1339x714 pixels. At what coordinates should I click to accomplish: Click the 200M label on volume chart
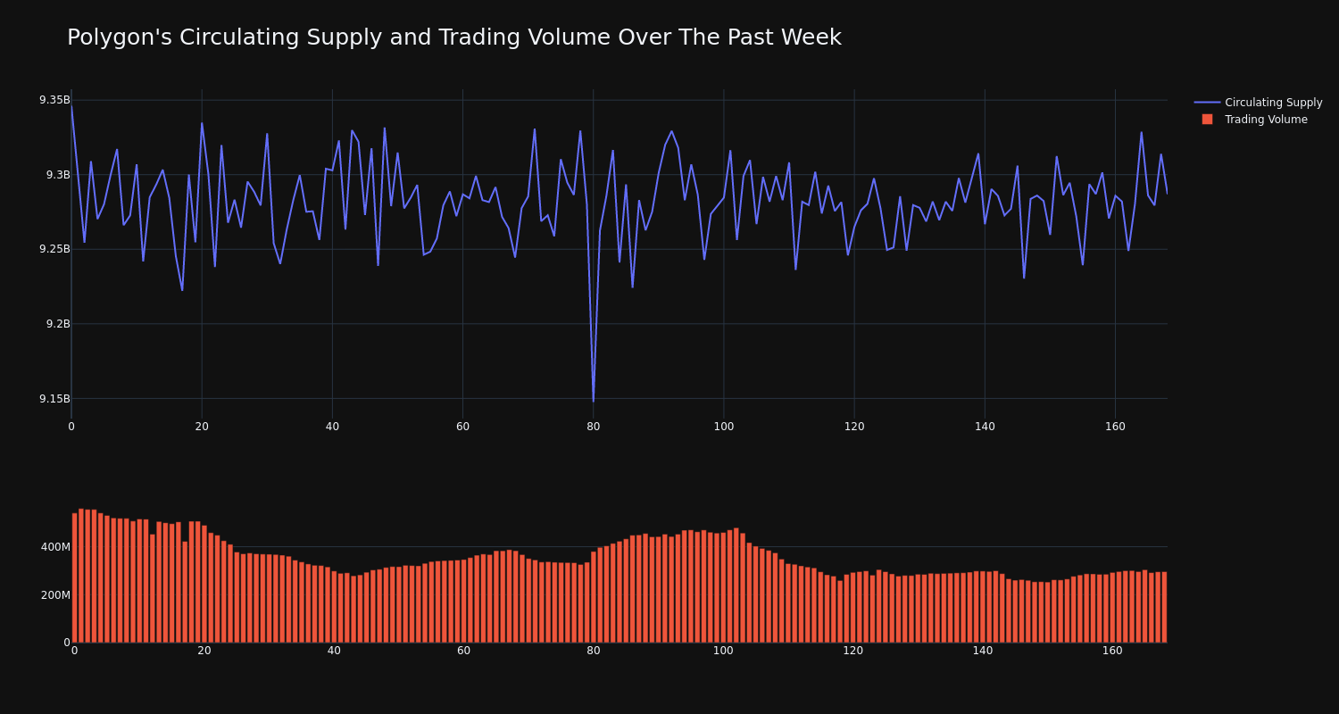coord(55,595)
